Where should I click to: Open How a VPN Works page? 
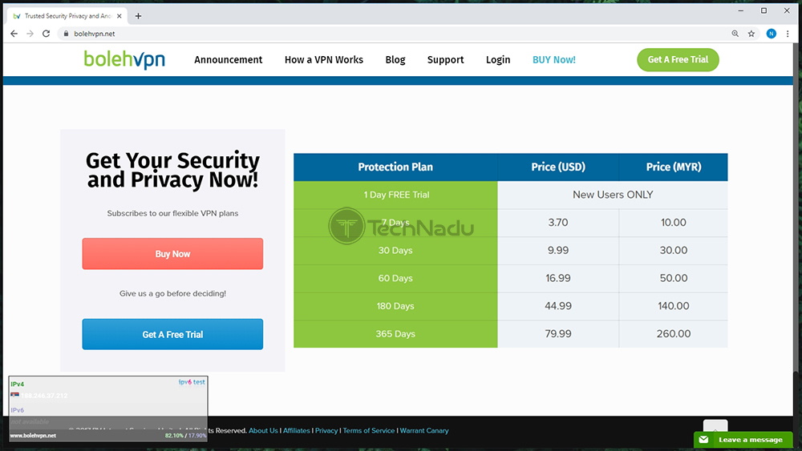324,60
